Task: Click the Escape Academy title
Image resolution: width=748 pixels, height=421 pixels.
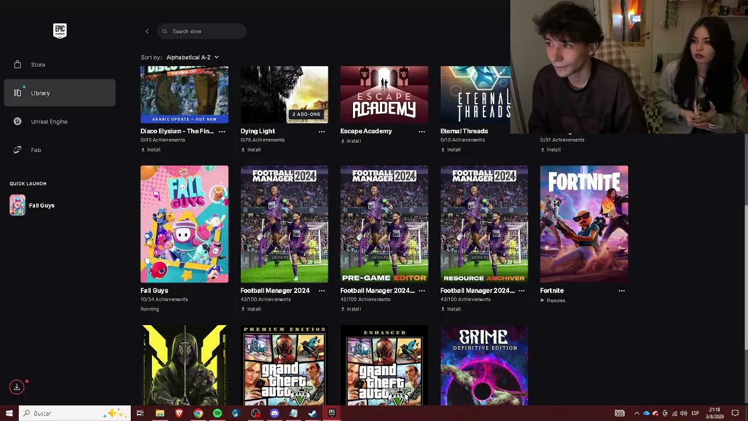Action: point(366,132)
